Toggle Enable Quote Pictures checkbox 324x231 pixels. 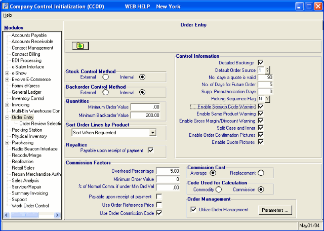coord(261,142)
